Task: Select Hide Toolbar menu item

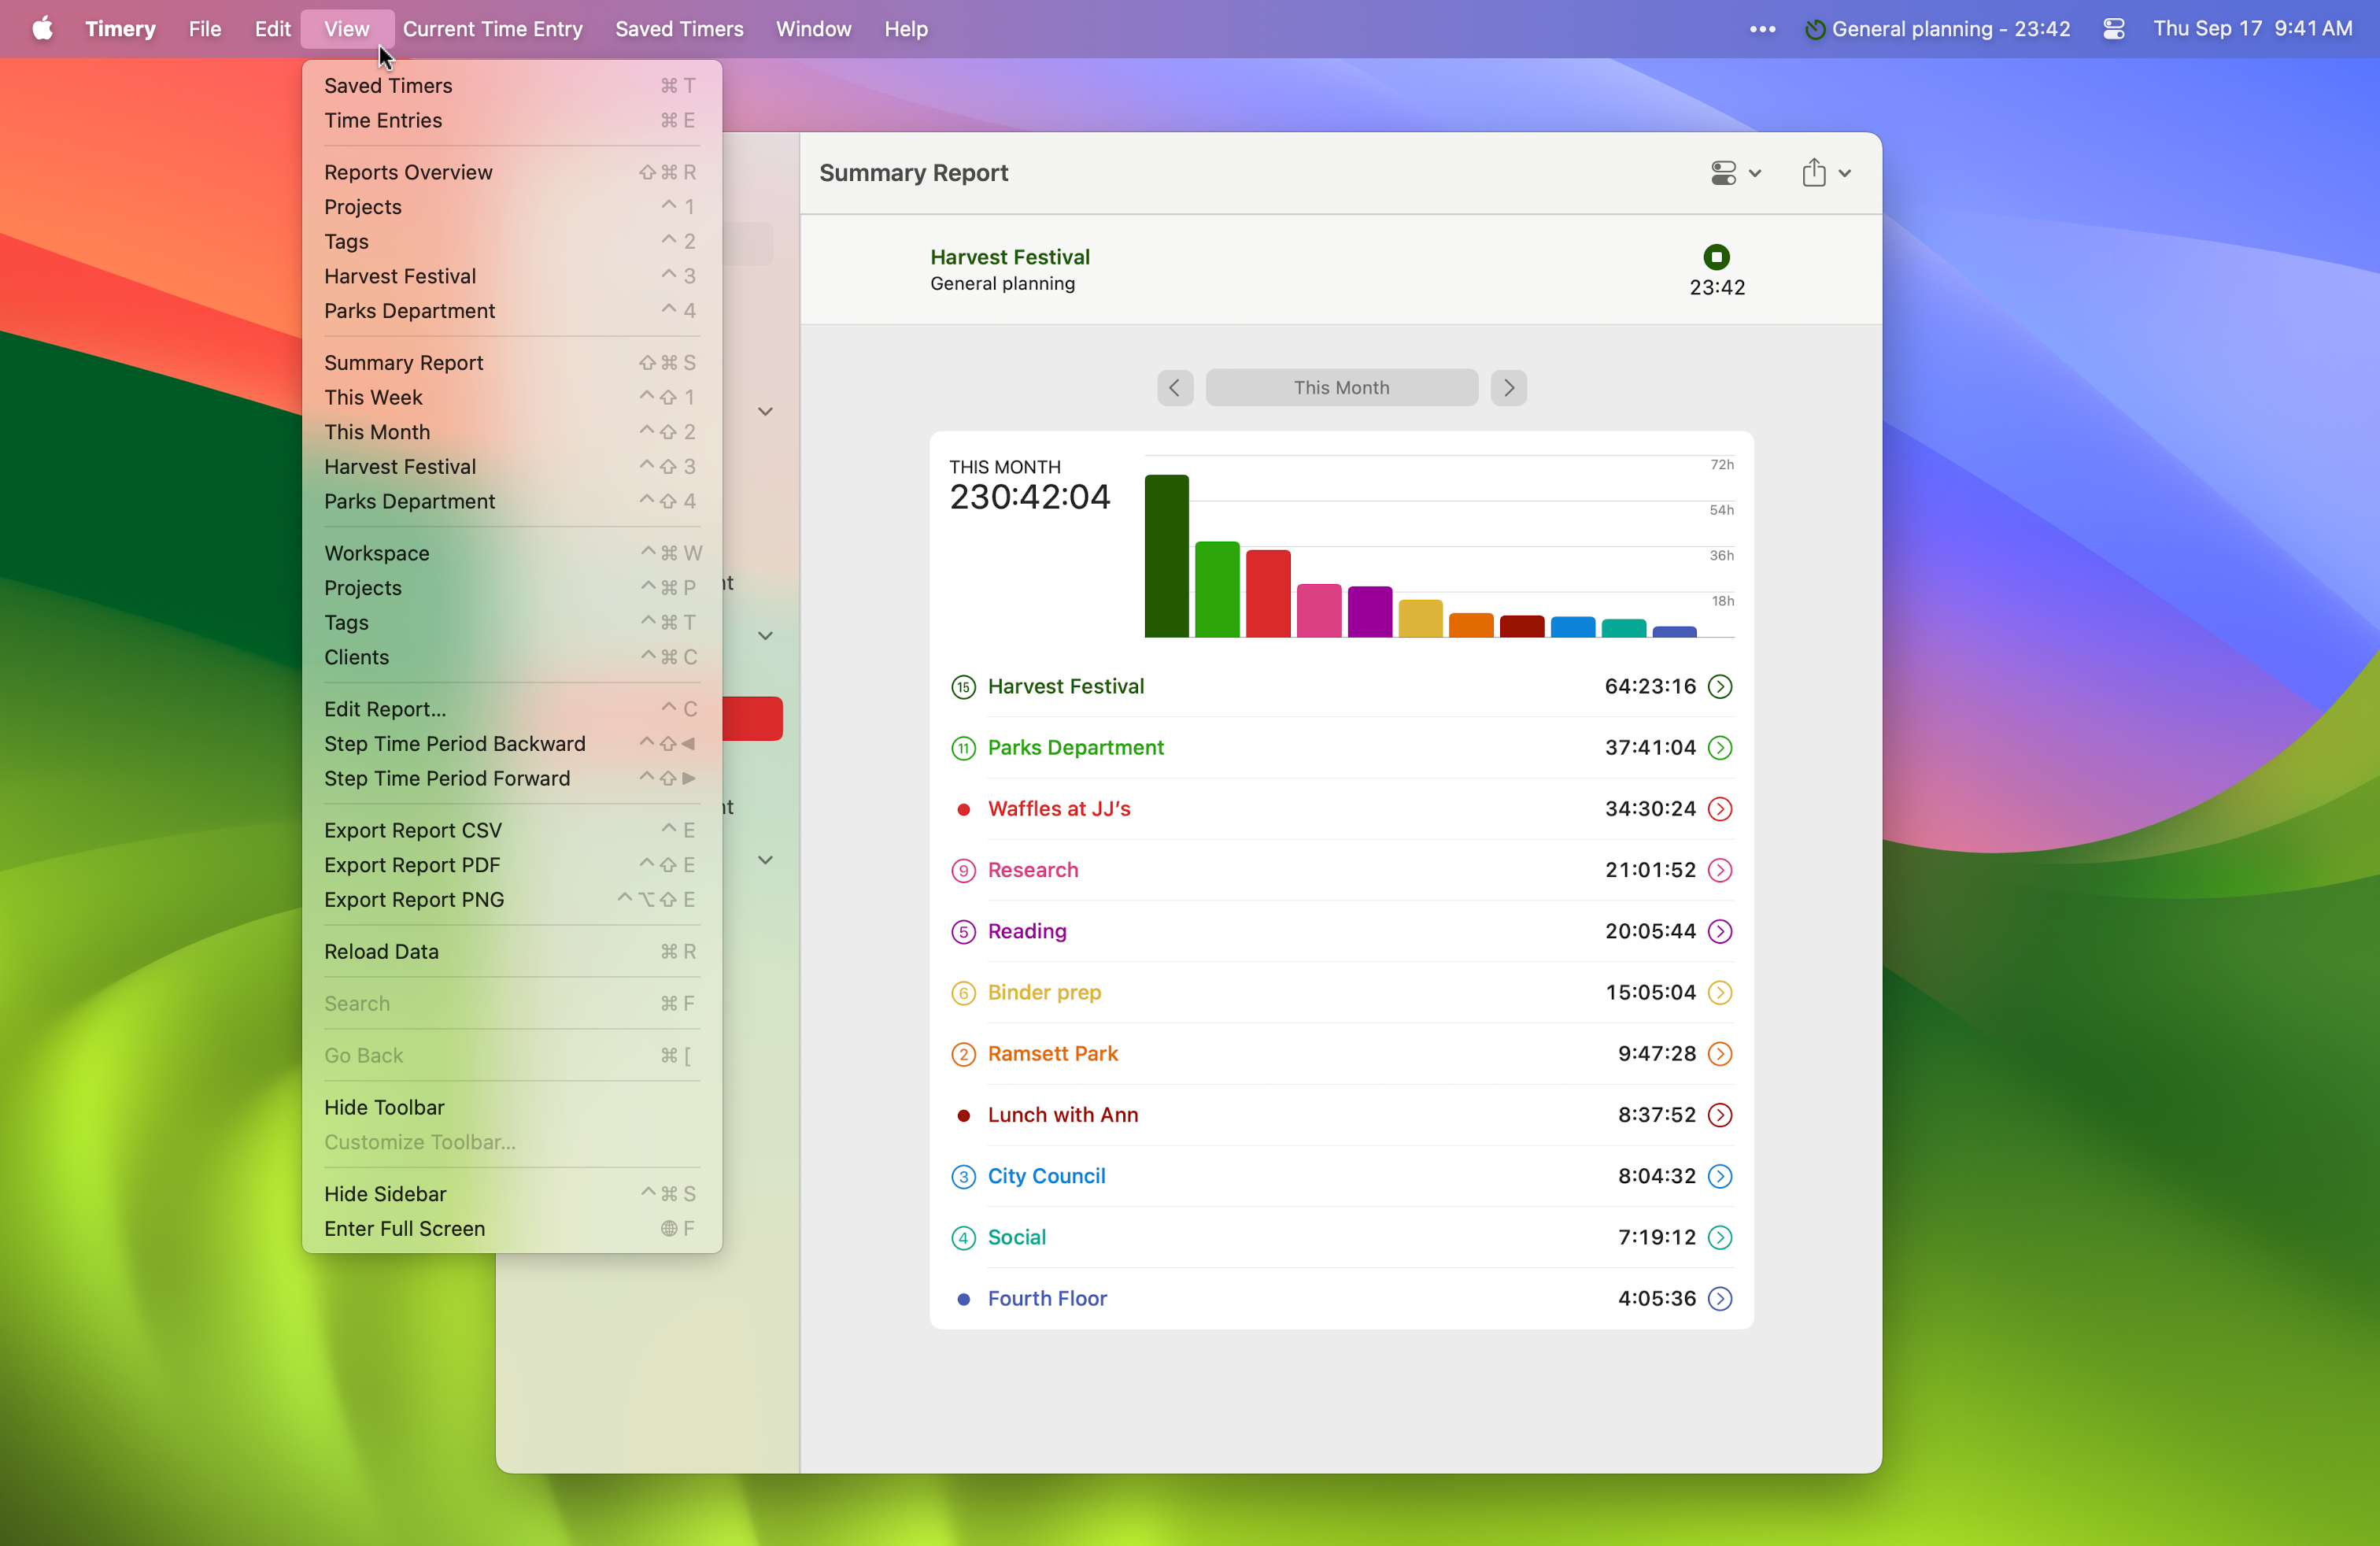Action: coord(511,1107)
